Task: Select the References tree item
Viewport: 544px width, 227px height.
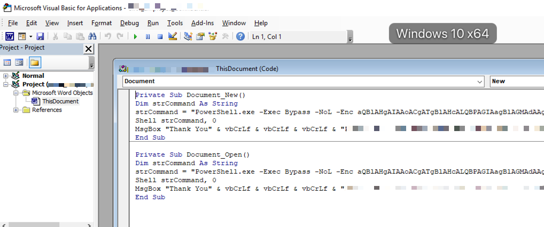Action: (x=47, y=110)
